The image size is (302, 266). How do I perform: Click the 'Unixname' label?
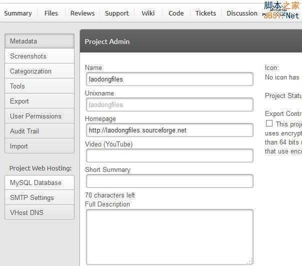99,93
